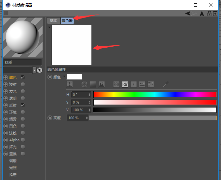
Task: Click the up arrow navigation icon
Action: coord(202,14)
